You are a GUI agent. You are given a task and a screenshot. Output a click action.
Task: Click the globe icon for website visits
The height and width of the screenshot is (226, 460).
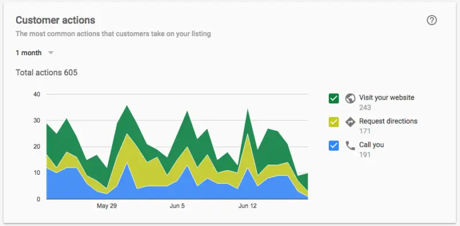point(350,98)
